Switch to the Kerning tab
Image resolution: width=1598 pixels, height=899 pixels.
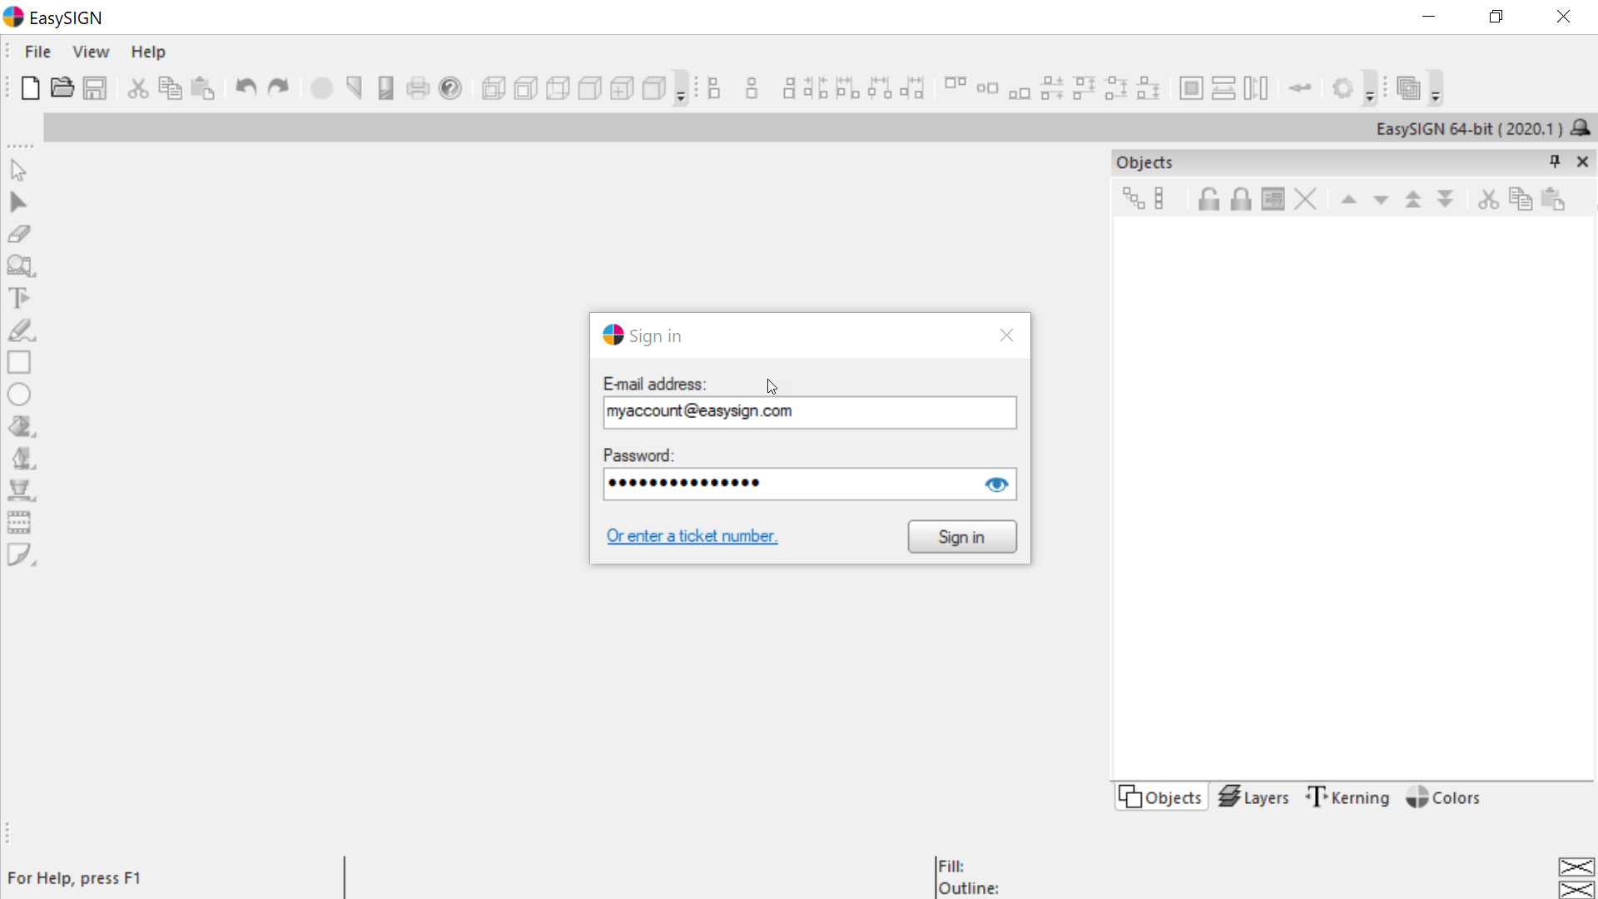click(x=1347, y=797)
